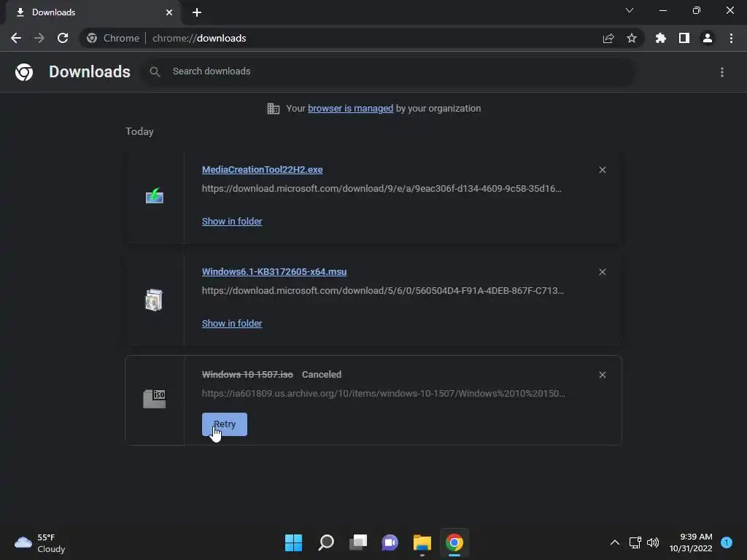This screenshot has width=747, height=560.
Task: Click the Today date heading
Action: (139, 131)
